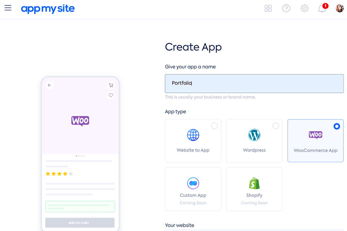Click the Woo logo in WooCommerce card
This screenshot has height=231, width=347.
point(316,135)
